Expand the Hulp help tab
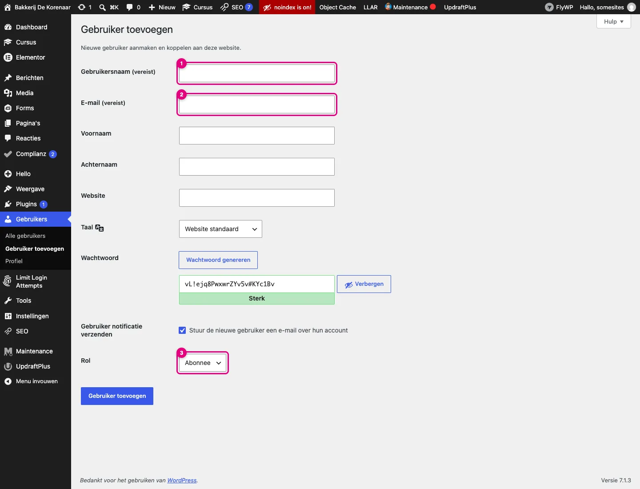 coord(614,21)
